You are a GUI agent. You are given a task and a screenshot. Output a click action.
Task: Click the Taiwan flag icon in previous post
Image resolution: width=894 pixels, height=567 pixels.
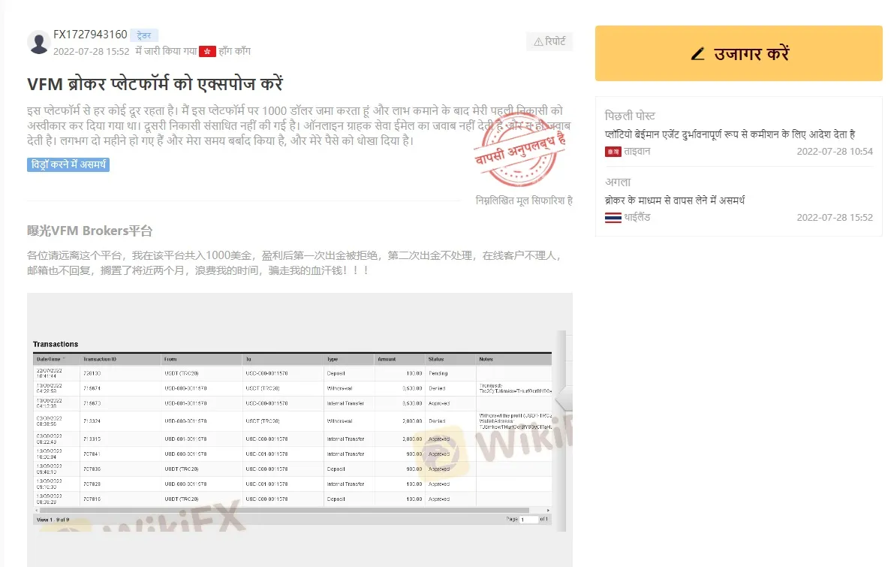pyautogui.click(x=613, y=152)
